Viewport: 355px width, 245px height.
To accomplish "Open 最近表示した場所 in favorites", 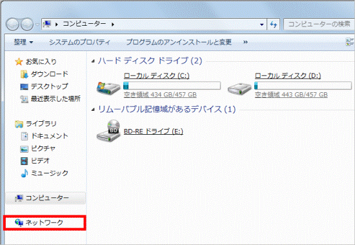I will [56, 99].
